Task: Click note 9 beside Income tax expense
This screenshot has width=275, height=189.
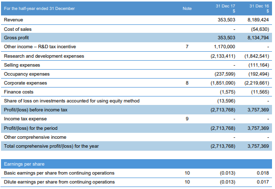Action: 187,119
